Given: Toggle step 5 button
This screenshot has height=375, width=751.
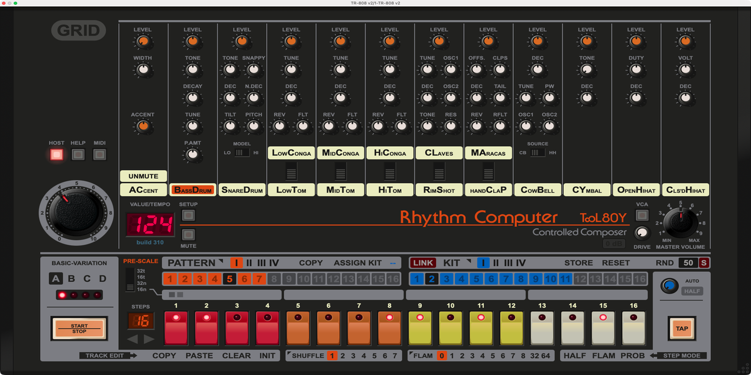Looking at the screenshot, I should (x=298, y=328).
